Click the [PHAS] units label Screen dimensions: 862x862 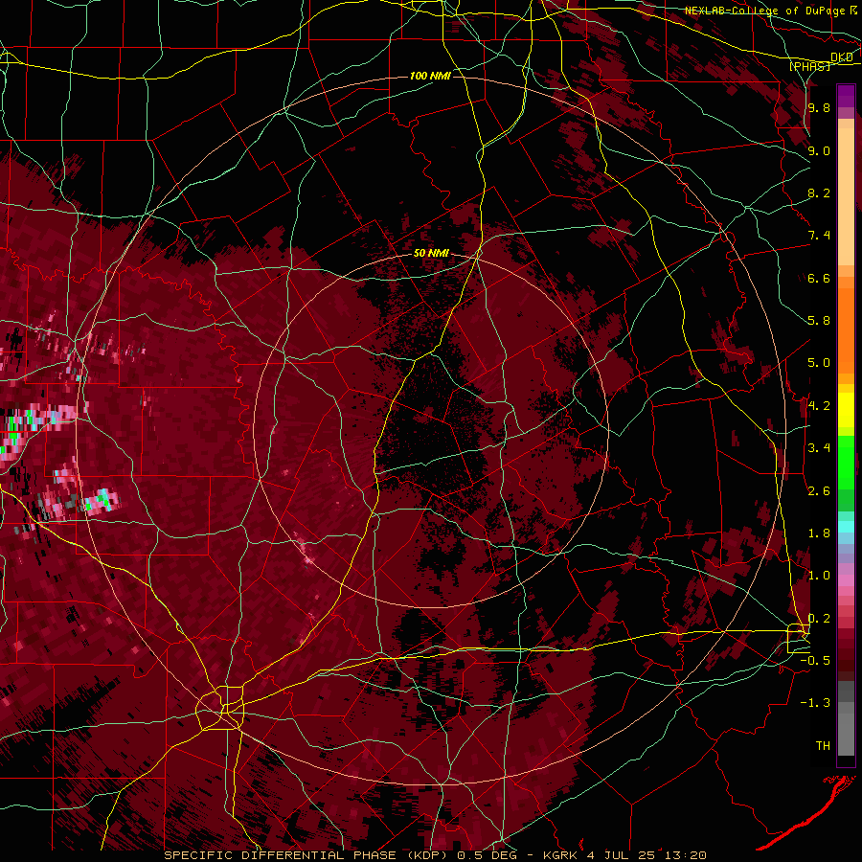point(809,66)
